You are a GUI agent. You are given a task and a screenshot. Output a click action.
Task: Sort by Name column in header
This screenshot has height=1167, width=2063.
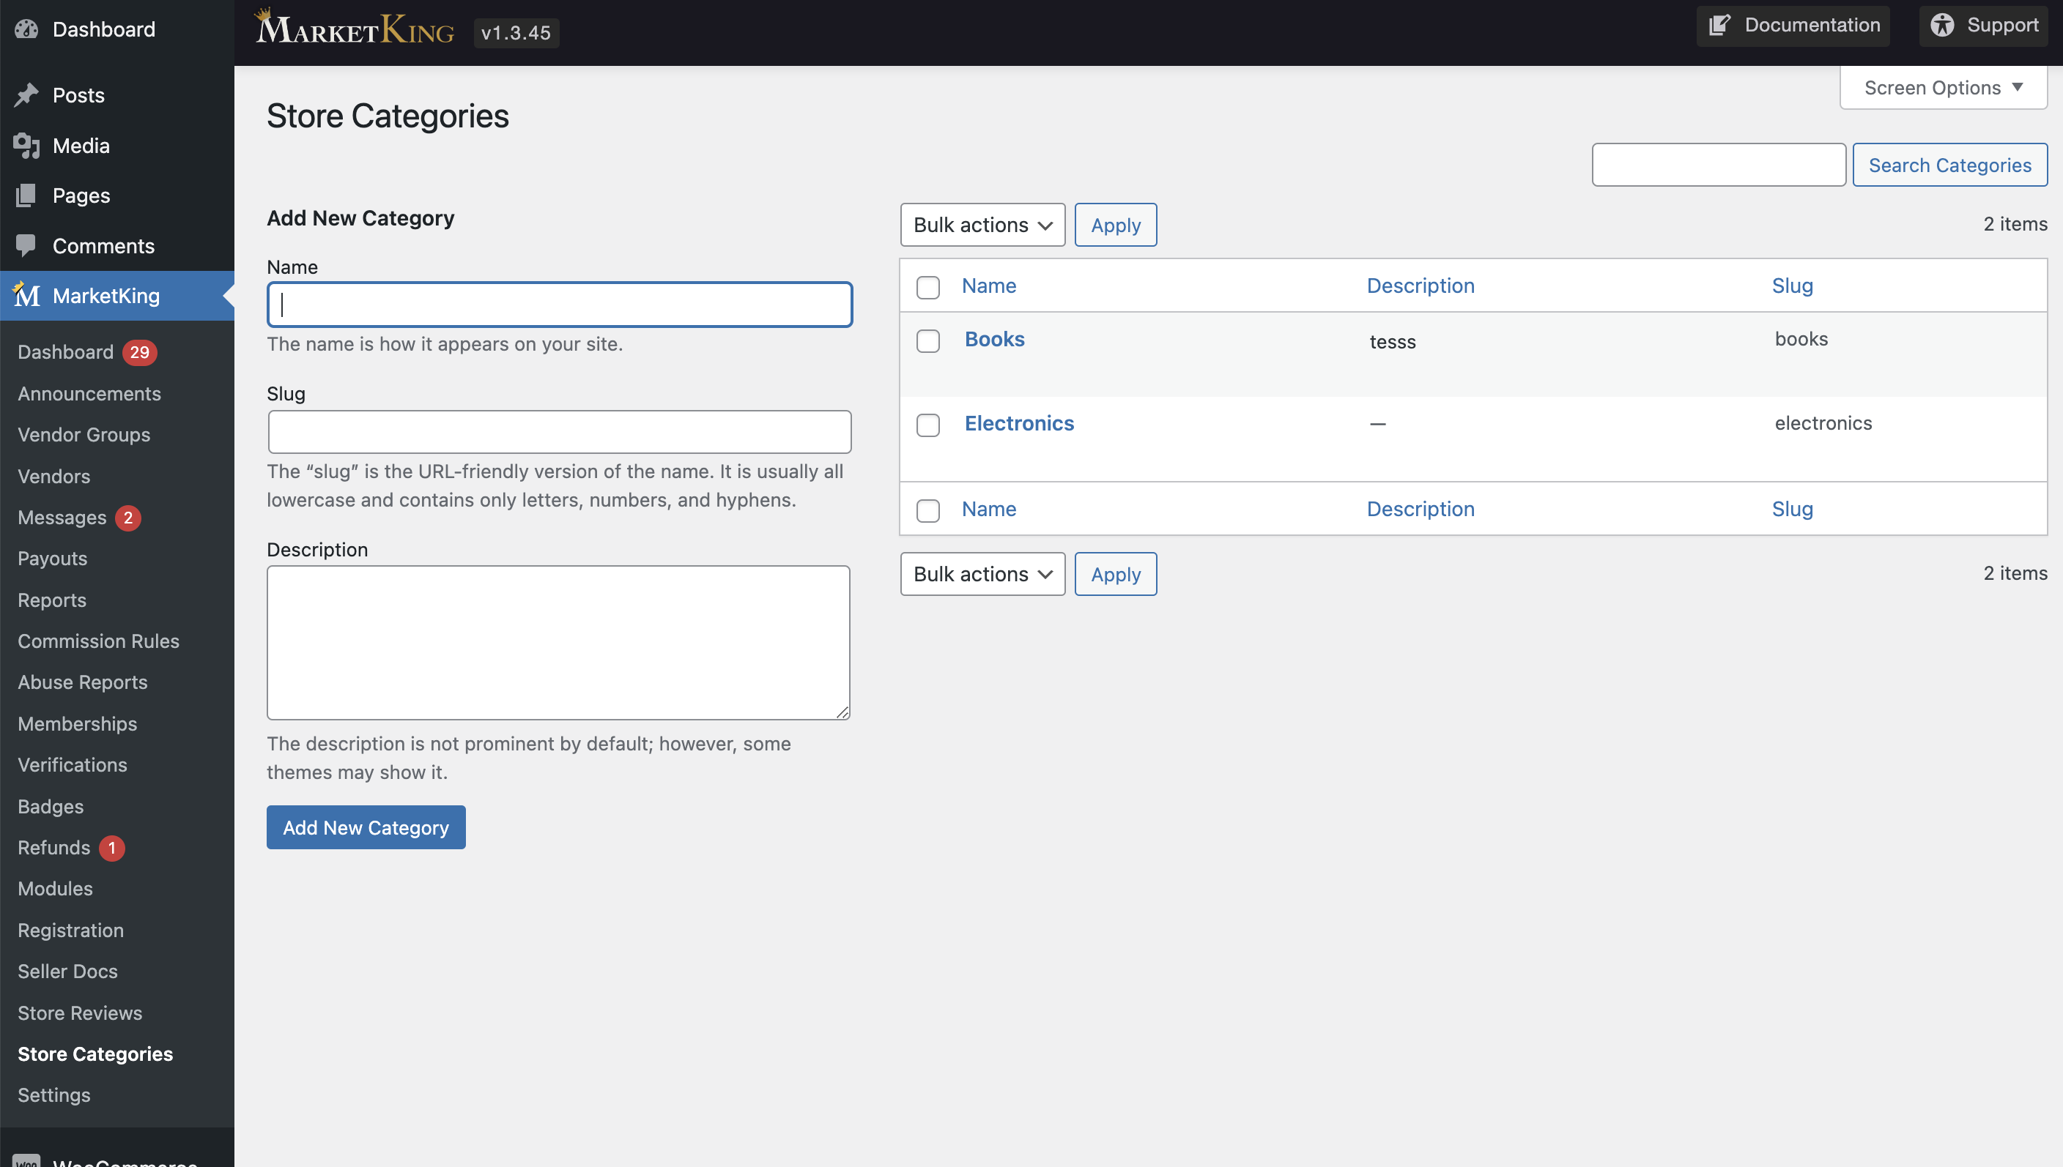click(x=988, y=286)
